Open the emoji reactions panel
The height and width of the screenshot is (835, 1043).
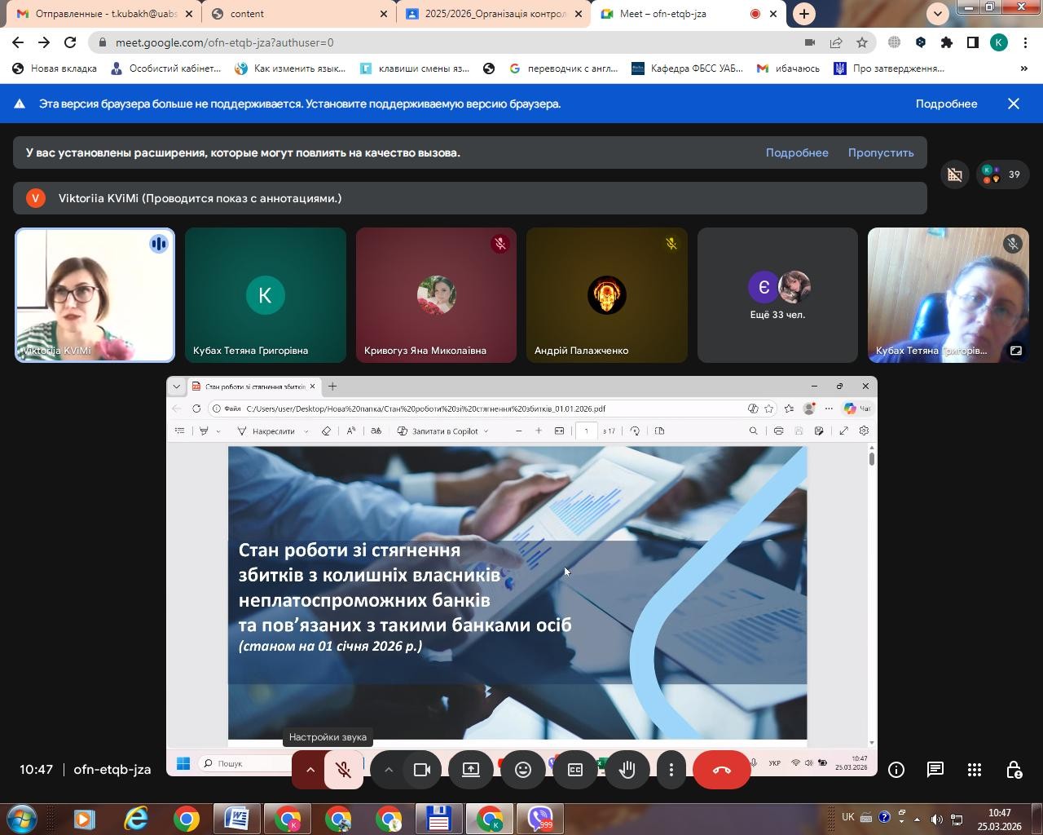[x=523, y=770]
